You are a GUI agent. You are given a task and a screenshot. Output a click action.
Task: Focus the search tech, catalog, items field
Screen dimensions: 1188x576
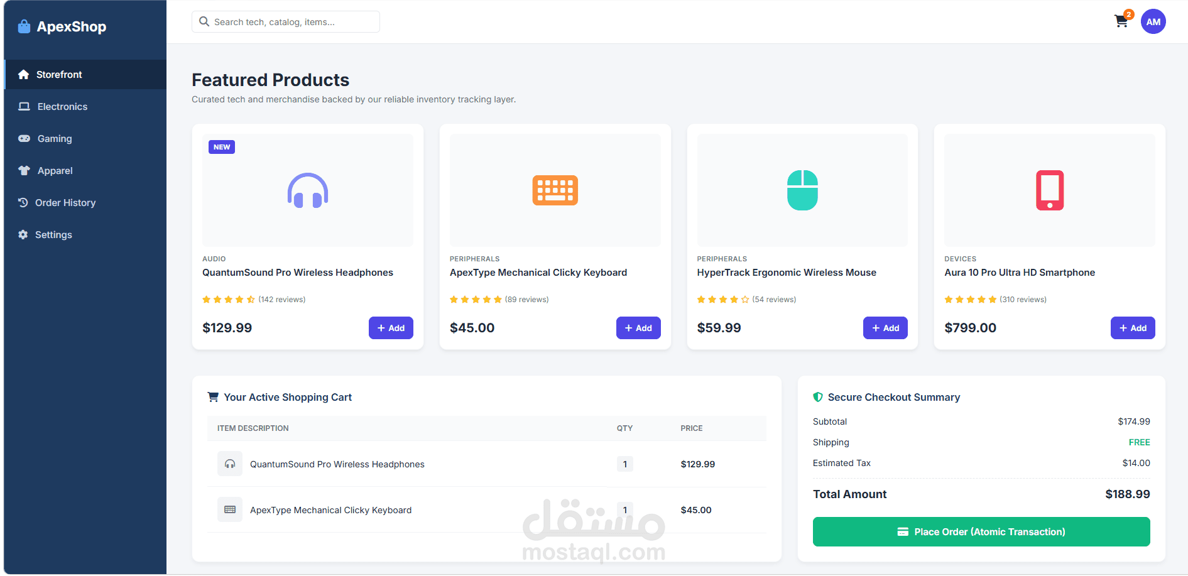pyautogui.click(x=286, y=21)
